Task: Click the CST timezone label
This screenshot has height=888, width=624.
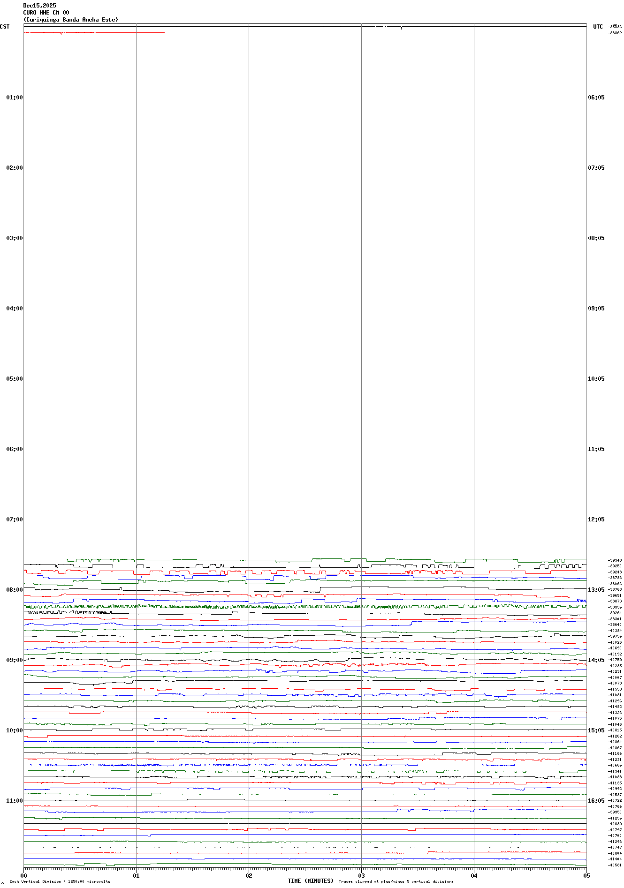Action: click(5, 27)
